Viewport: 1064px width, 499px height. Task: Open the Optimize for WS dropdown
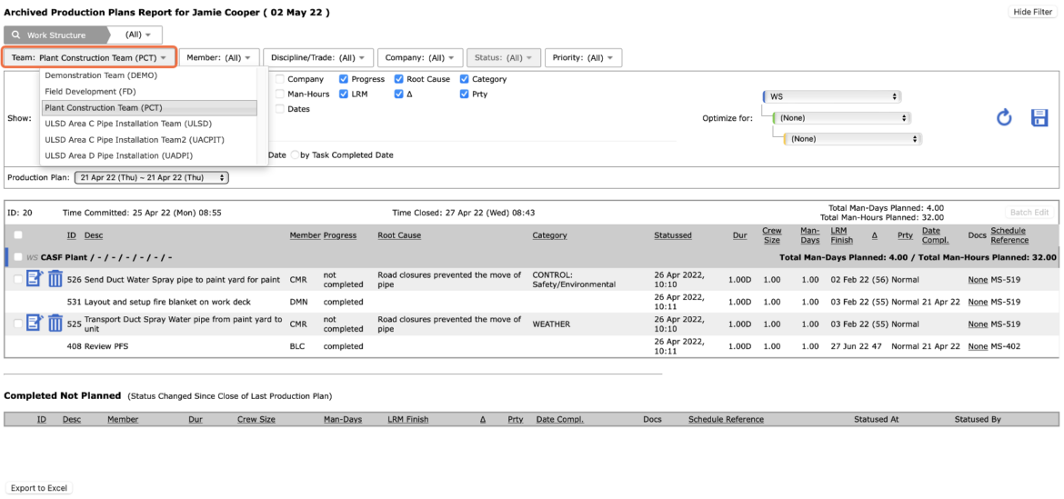click(x=831, y=97)
